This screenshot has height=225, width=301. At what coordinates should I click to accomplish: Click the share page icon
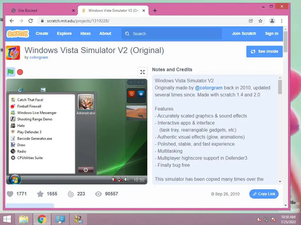[251, 21]
